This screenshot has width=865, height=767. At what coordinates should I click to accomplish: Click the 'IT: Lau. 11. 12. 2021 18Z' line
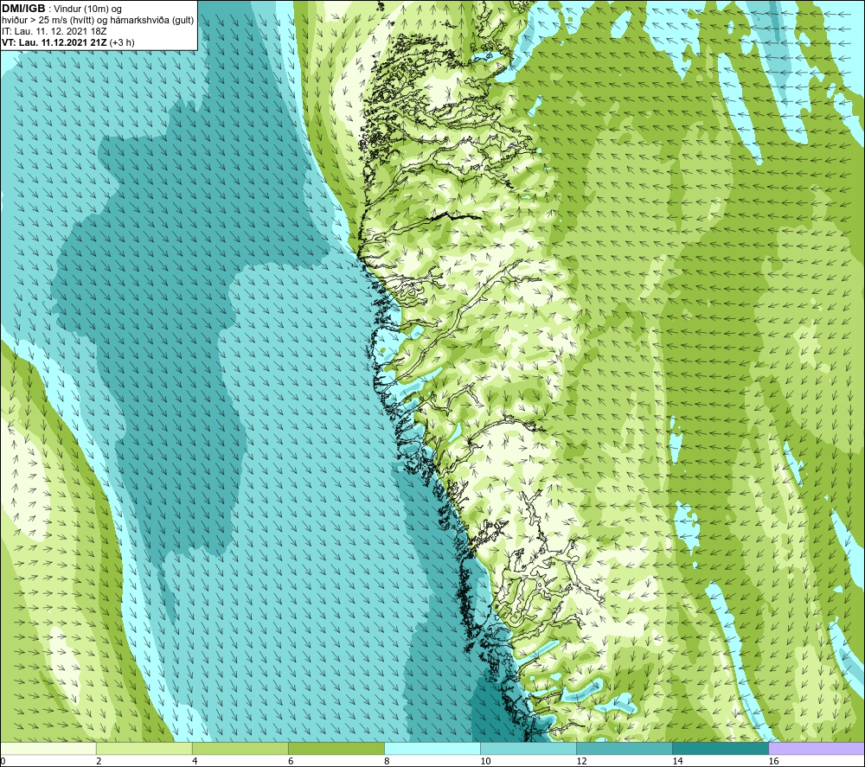[54, 31]
